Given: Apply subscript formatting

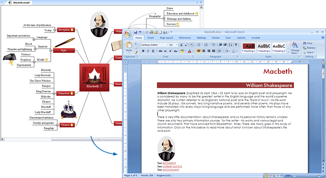Looking at the screenshot, I should pyautogui.click(x=165, y=51).
